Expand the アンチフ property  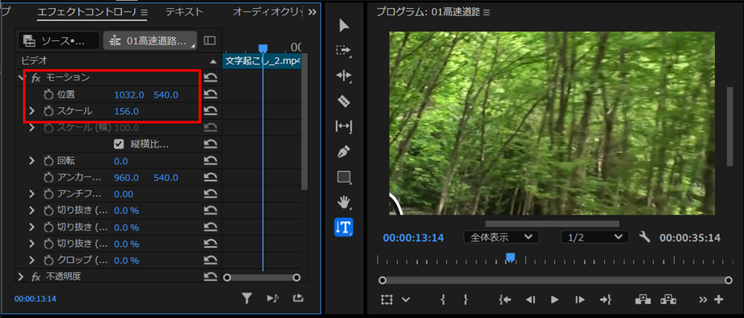tap(32, 194)
